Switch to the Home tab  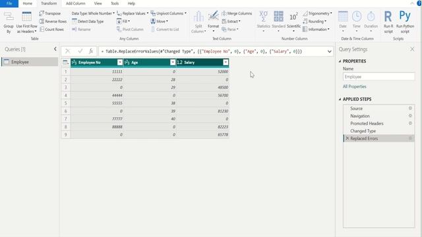pyautogui.click(x=28, y=3)
